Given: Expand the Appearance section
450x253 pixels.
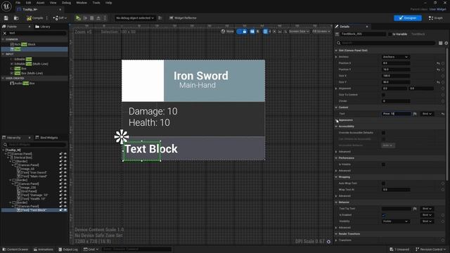Looking at the screenshot, I should [x=336, y=120].
